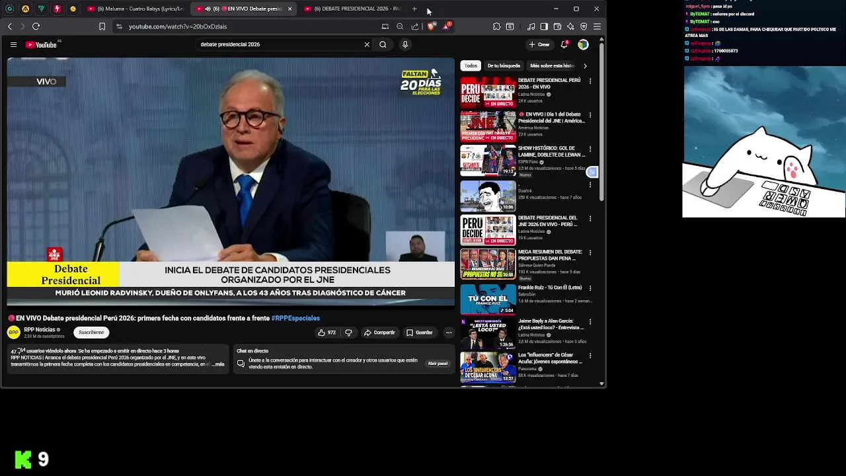
Task: Open Brave Rewards triangle icon
Action: [447, 26]
